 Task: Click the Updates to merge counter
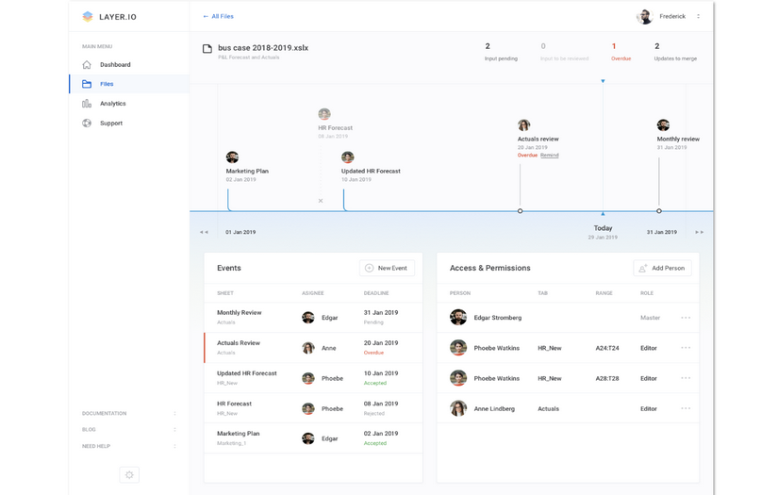675,52
